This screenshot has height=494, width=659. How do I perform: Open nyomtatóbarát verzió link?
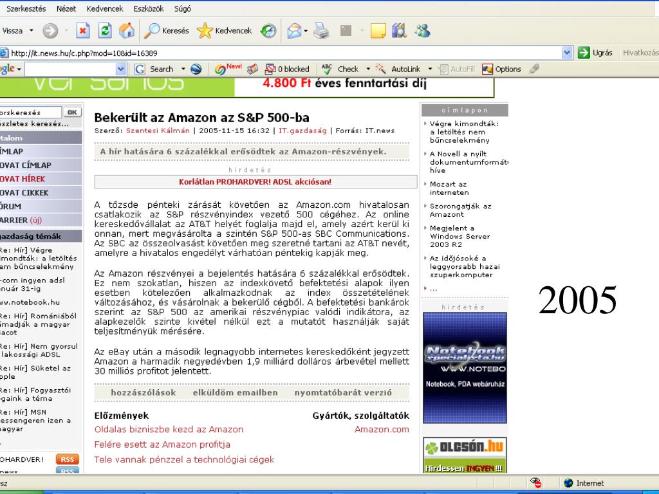(x=342, y=392)
